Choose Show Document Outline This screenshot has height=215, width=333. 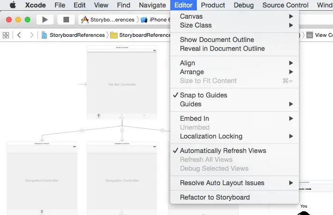coord(235,40)
